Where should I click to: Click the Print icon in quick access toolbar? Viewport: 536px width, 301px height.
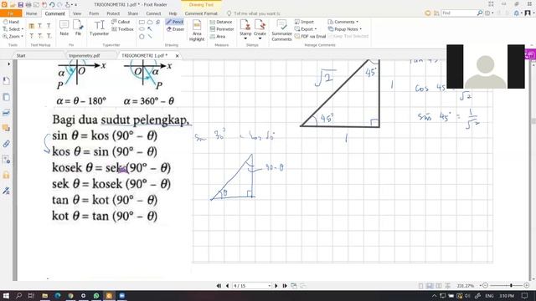28,5
